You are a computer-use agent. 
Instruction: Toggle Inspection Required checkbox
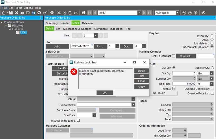click(x=78, y=120)
